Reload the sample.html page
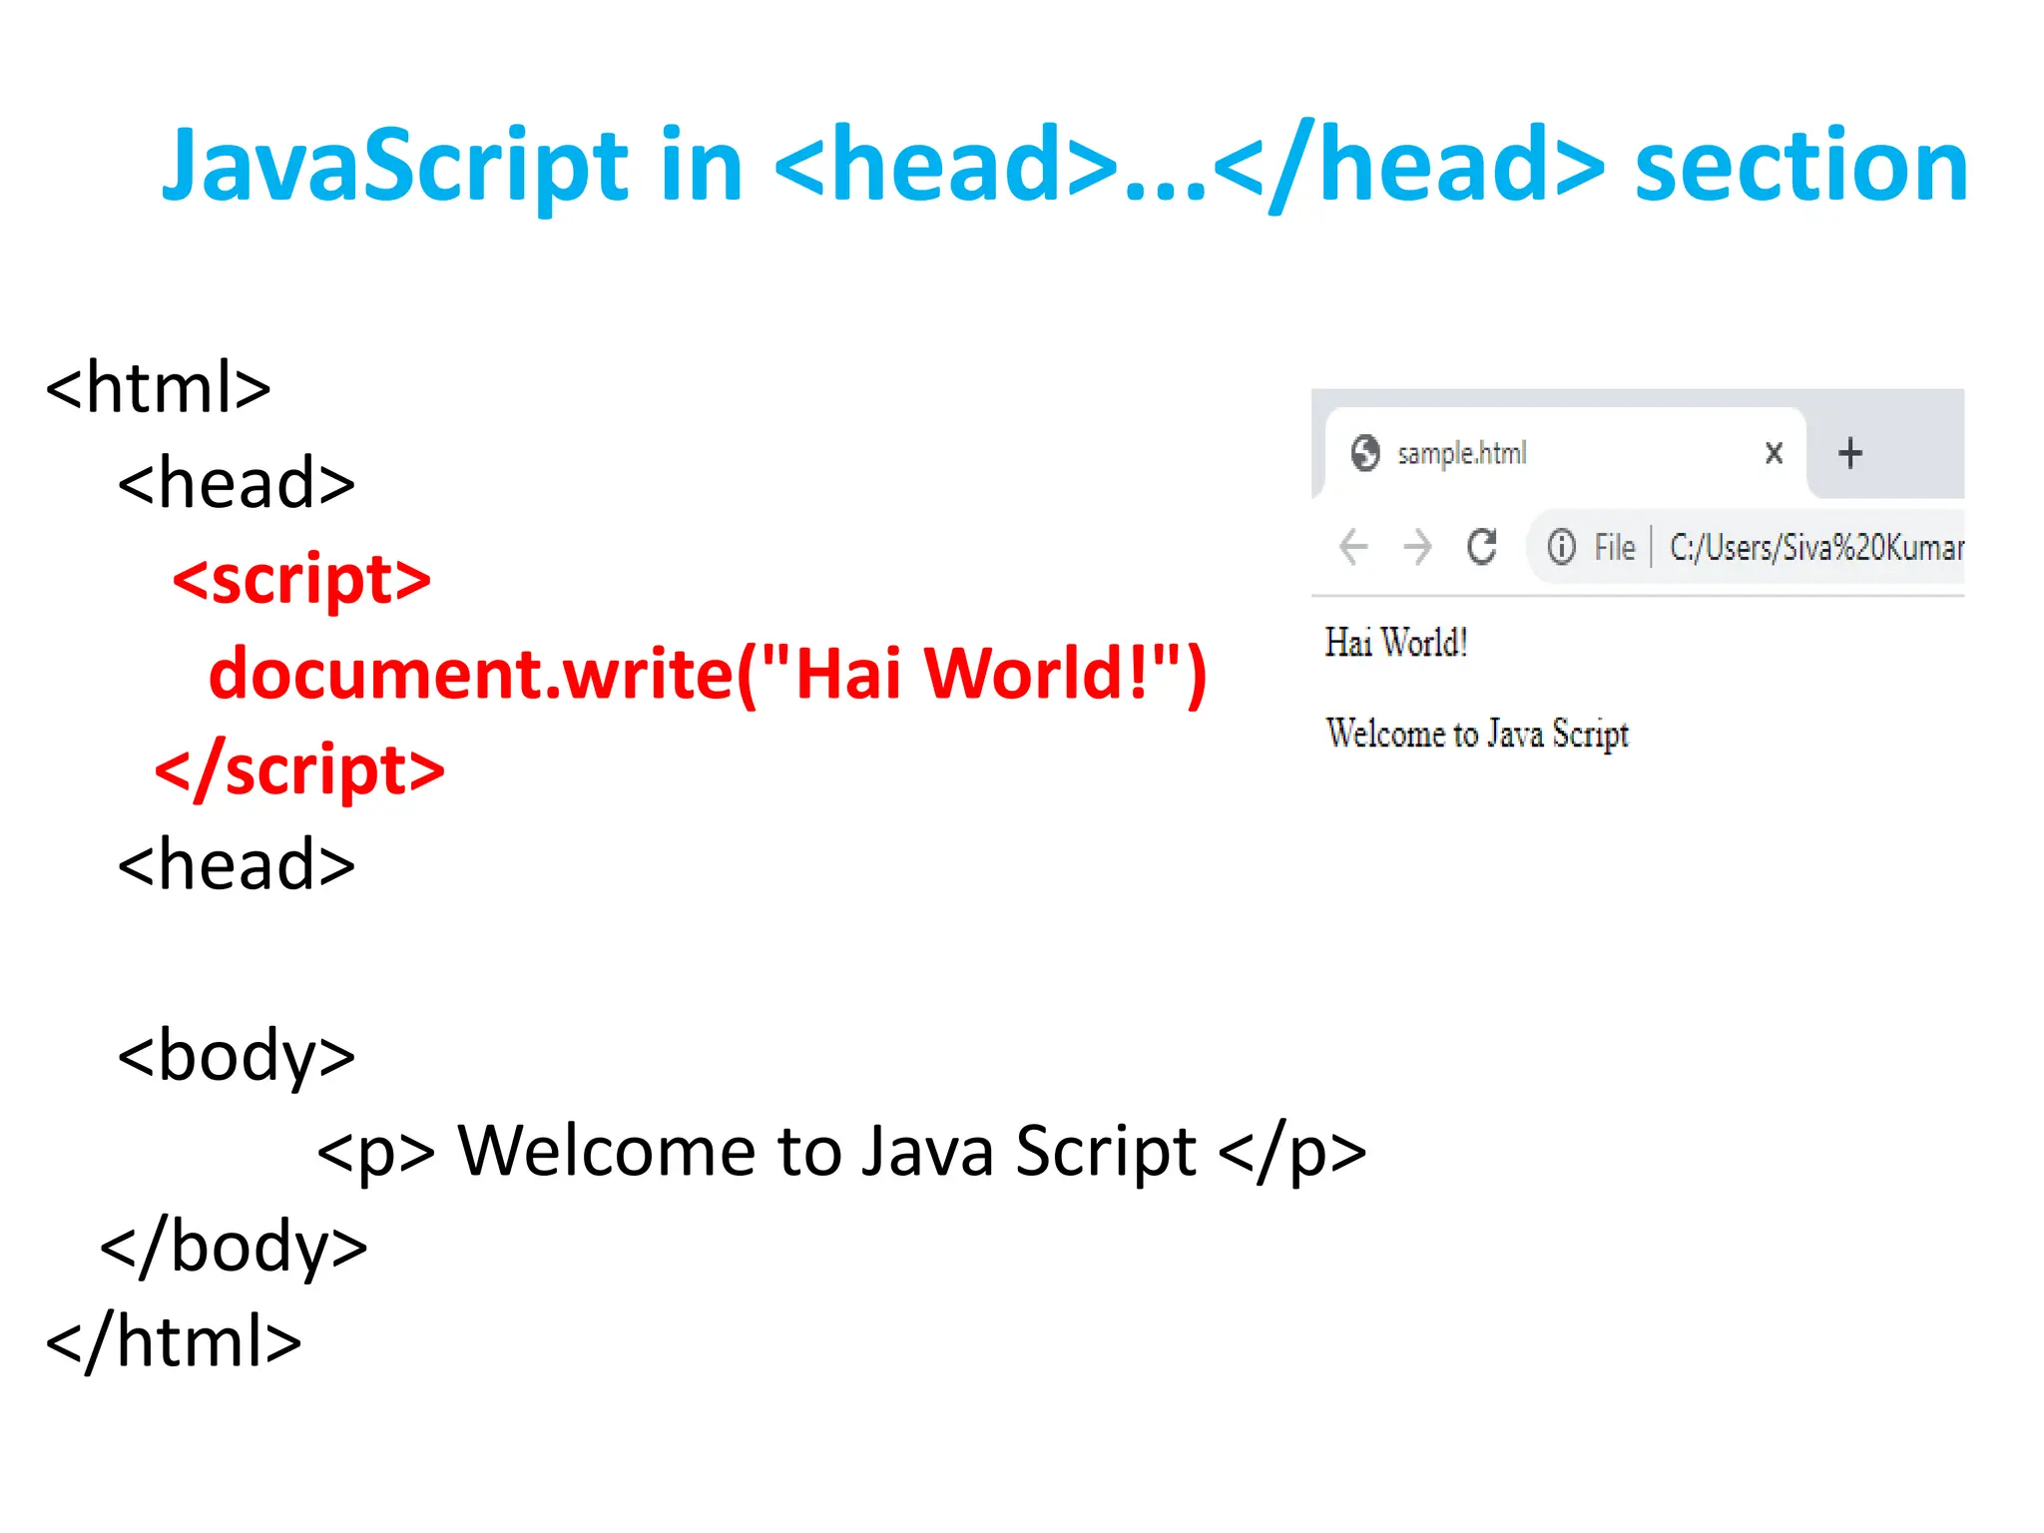Screen dimensions: 2044x1533 point(1482,546)
